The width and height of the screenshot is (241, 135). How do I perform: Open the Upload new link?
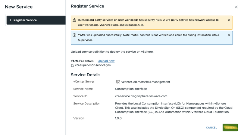tap(106, 61)
